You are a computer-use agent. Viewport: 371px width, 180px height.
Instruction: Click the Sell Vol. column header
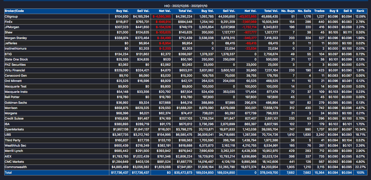pos(229,11)
